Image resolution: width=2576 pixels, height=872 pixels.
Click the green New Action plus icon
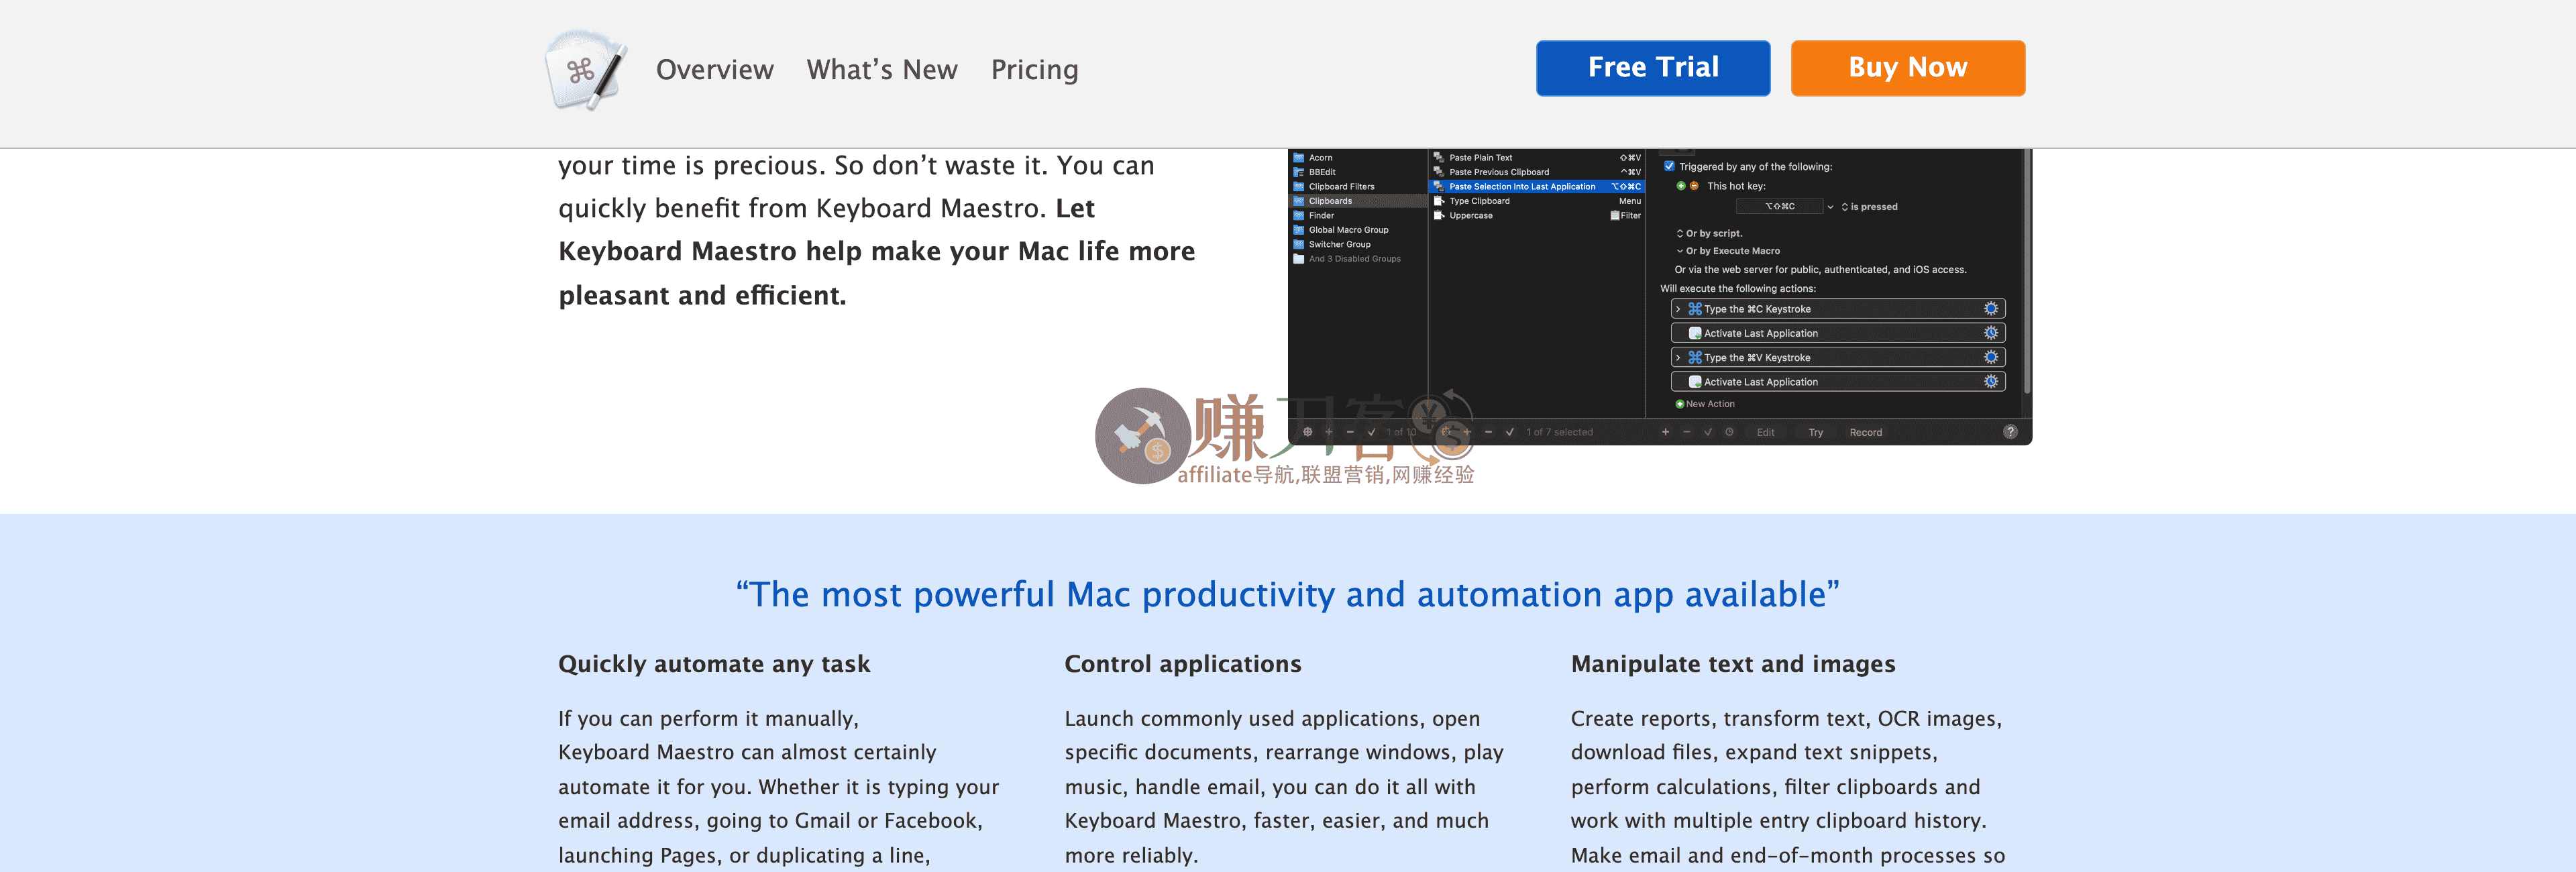[x=1680, y=404]
